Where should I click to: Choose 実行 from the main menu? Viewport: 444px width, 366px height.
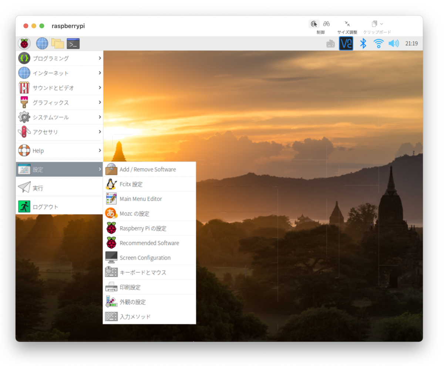click(x=59, y=188)
